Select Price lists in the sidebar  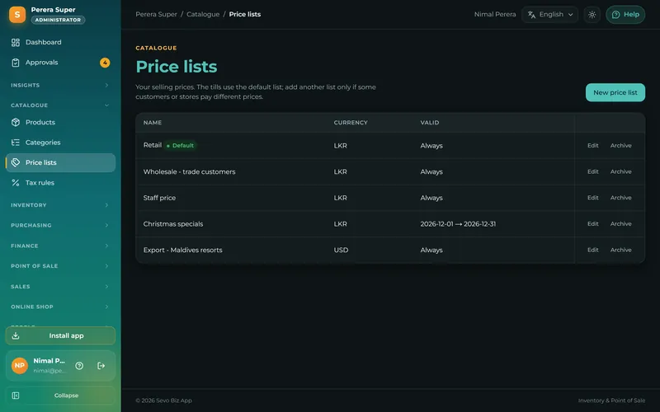point(60,162)
